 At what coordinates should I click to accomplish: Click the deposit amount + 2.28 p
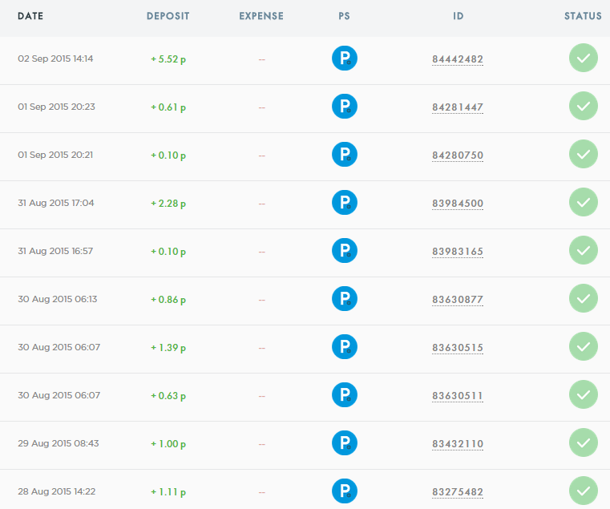pos(168,203)
